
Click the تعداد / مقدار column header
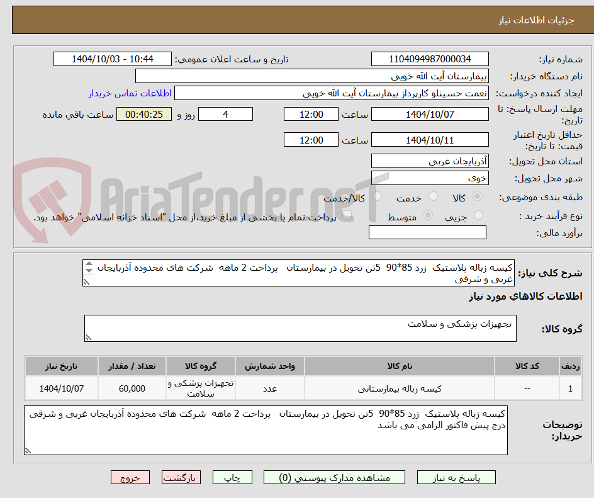point(132,366)
